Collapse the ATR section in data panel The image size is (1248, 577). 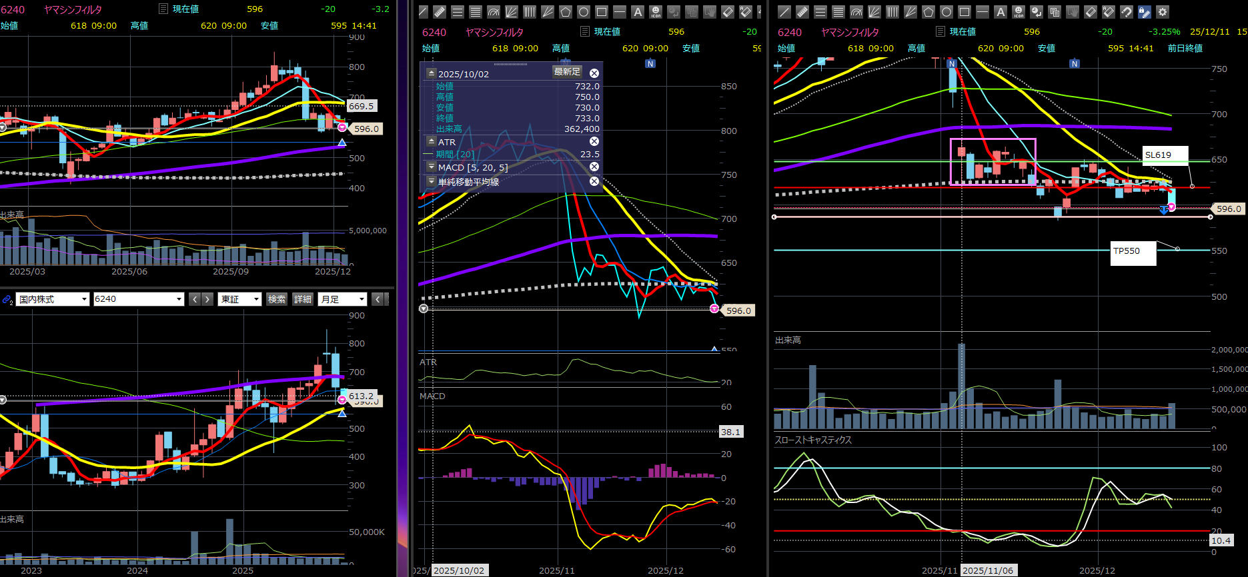click(432, 142)
